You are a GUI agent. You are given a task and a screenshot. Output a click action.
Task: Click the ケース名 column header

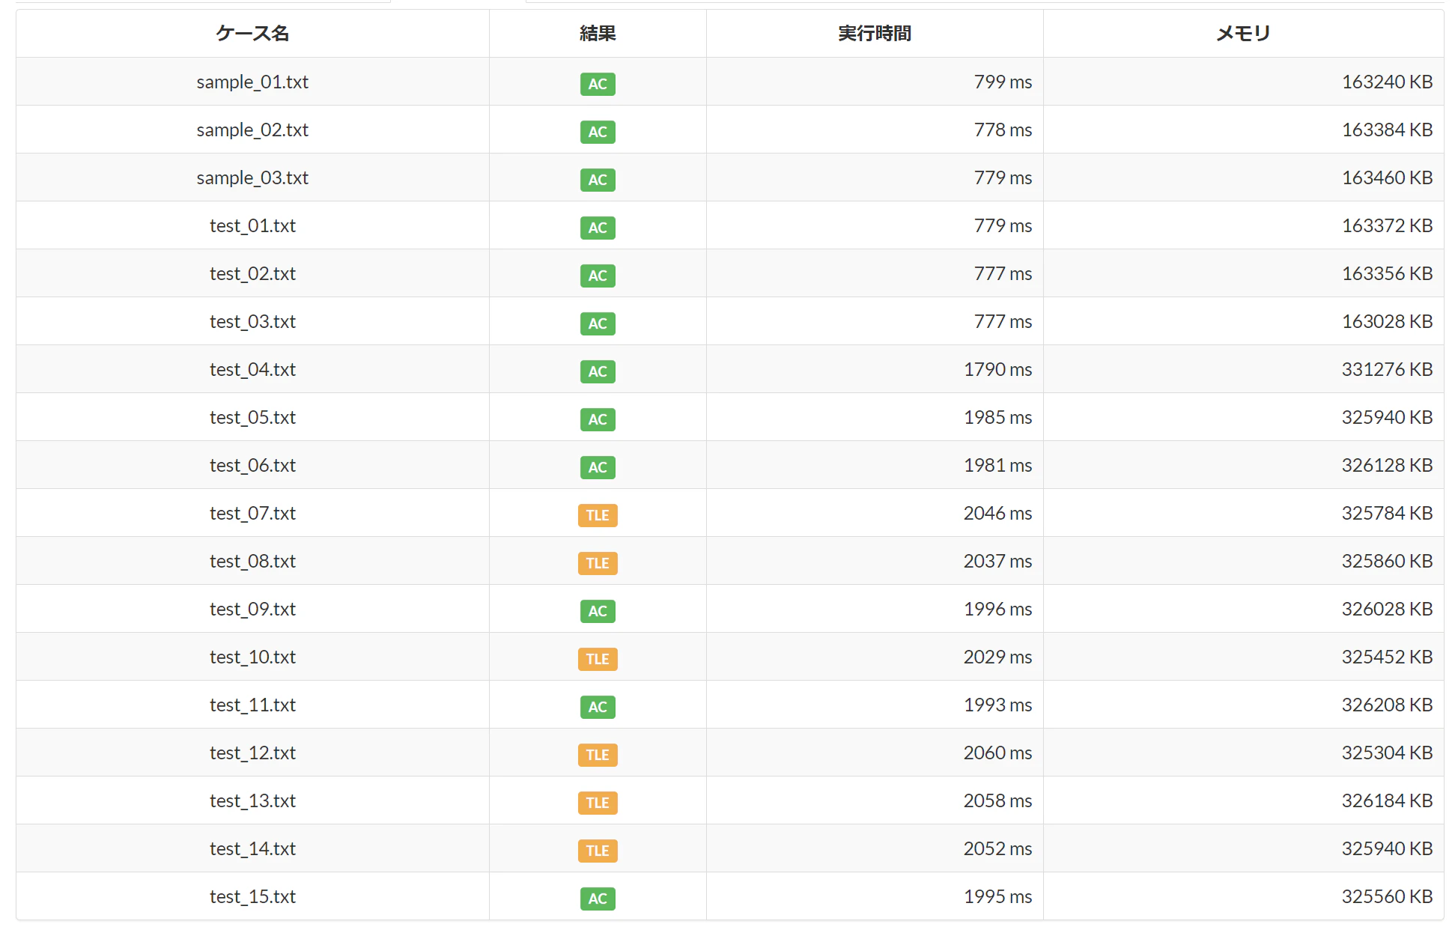click(x=252, y=34)
